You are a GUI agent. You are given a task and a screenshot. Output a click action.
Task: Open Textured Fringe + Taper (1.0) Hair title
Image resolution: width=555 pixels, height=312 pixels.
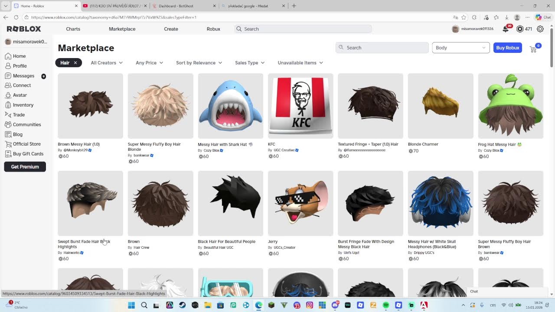point(368,144)
